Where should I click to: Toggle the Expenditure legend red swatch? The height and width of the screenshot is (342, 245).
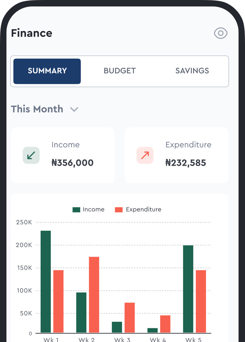pyautogui.click(x=119, y=210)
